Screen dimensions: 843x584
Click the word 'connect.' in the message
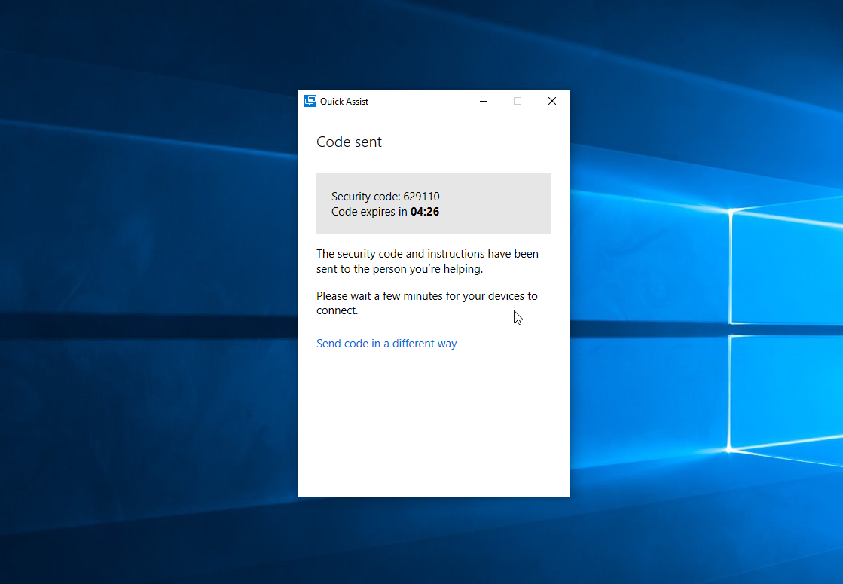click(x=337, y=310)
